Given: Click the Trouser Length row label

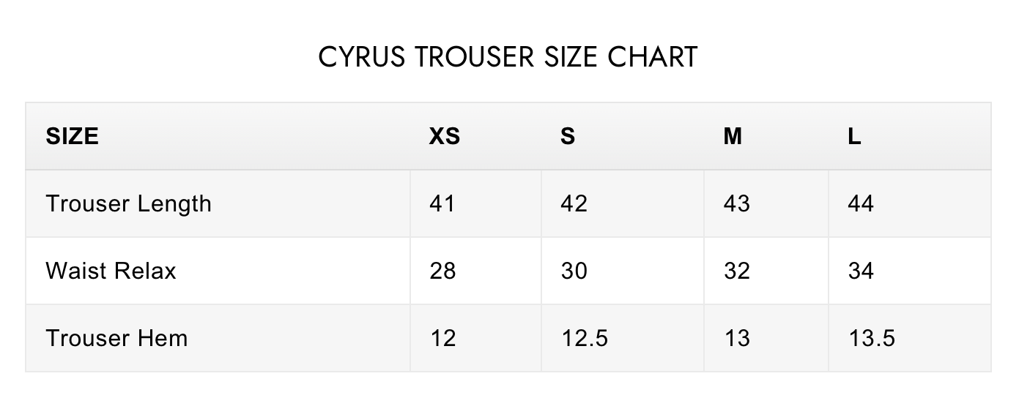Looking at the screenshot, I should point(128,203).
